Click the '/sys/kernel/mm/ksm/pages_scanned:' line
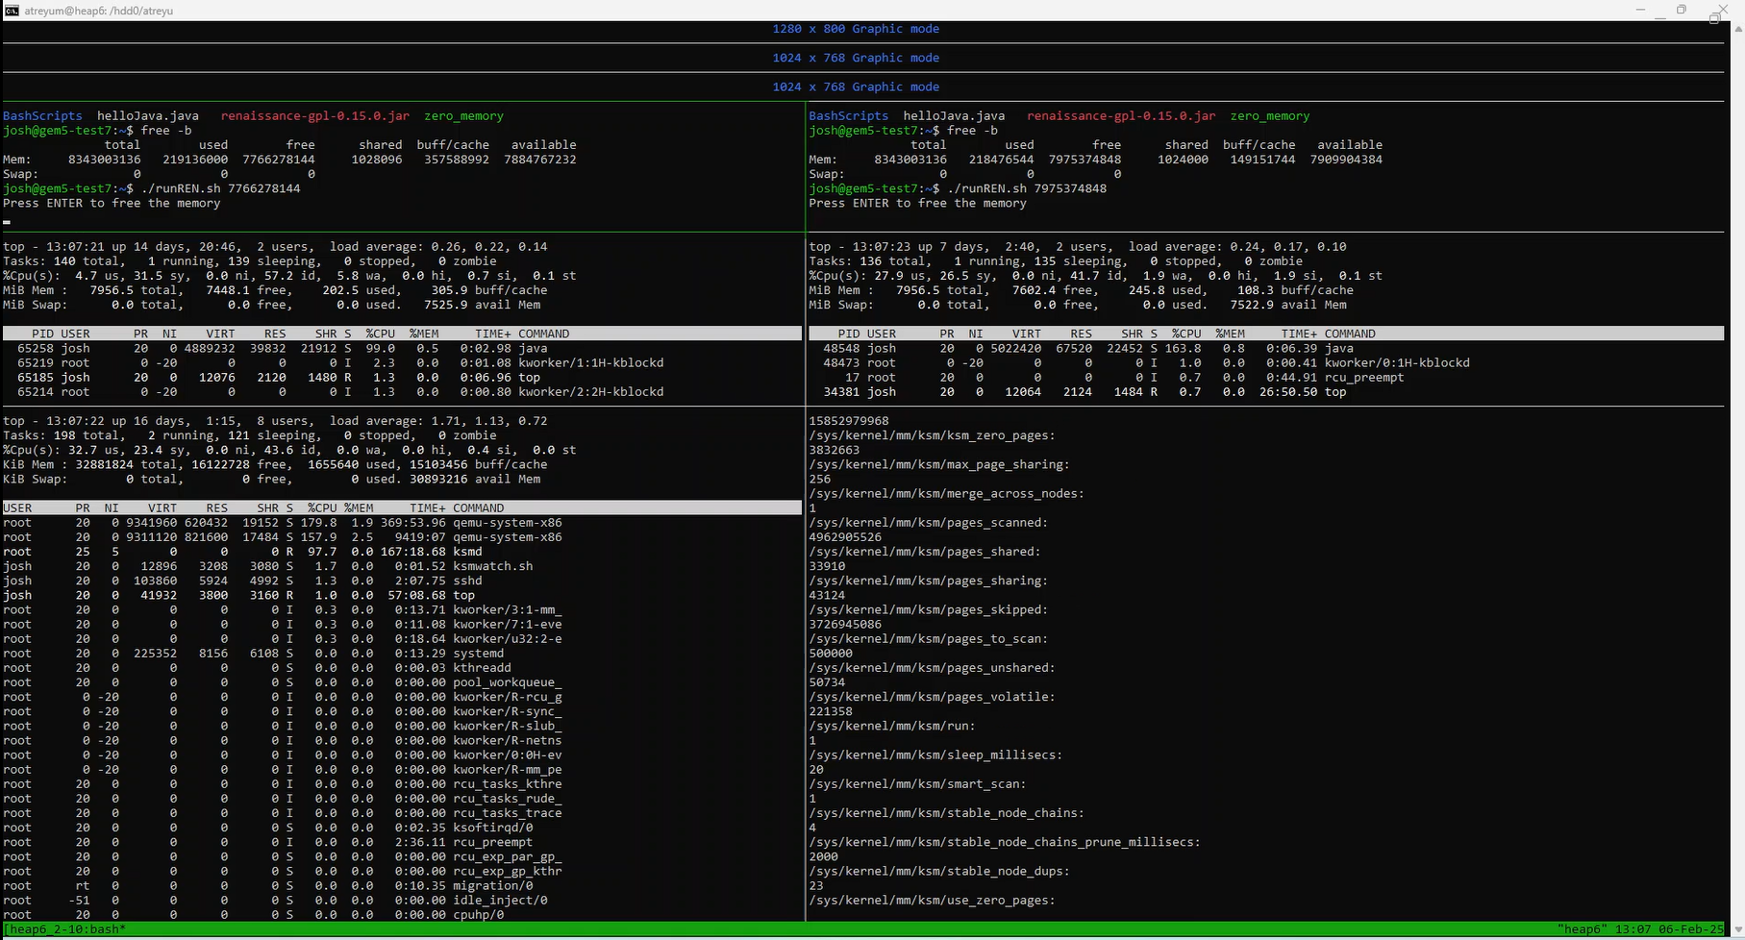 (928, 523)
